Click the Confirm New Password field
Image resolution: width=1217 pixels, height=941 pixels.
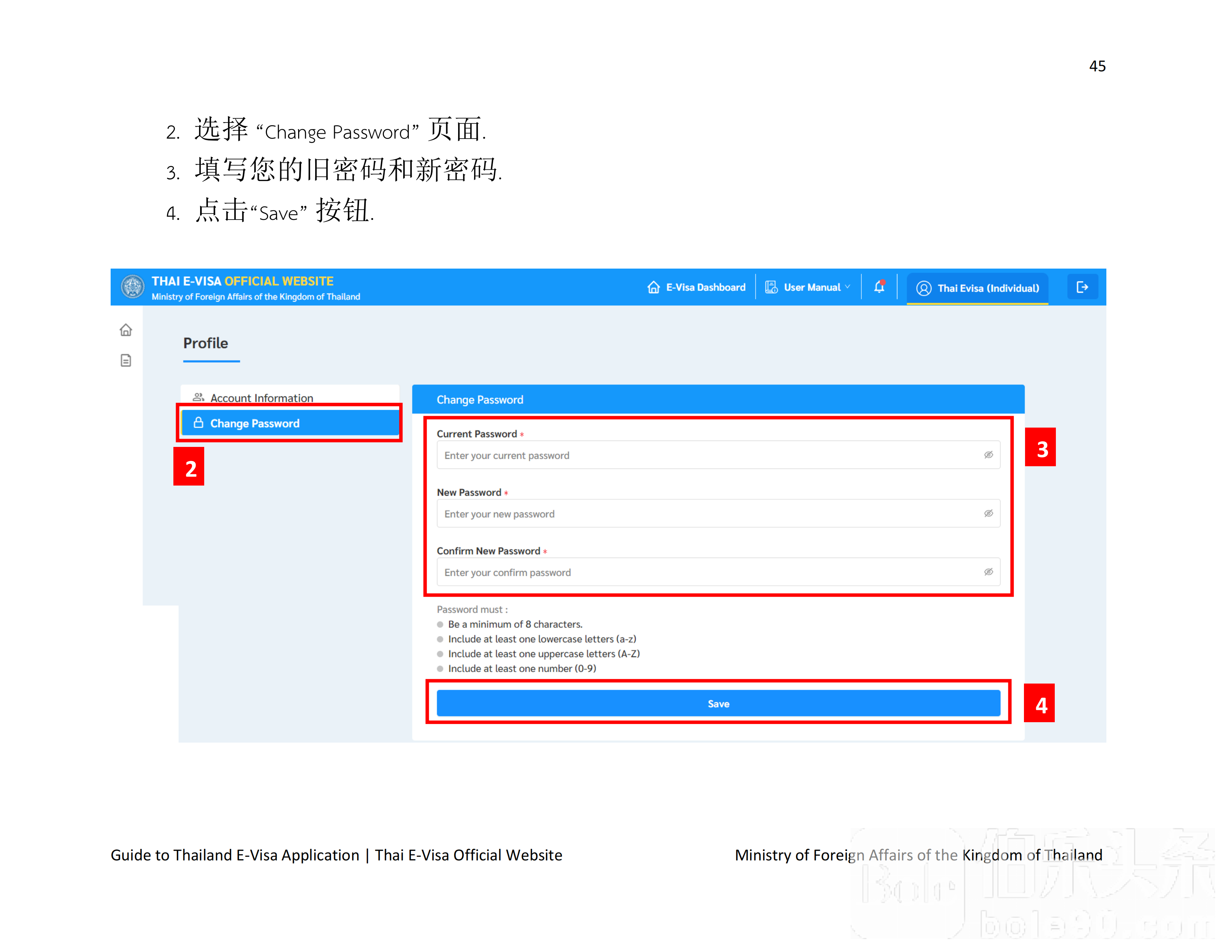point(708,572)
